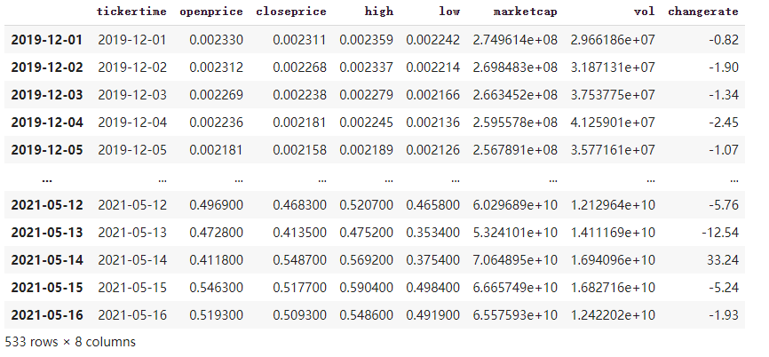769x357 pixels.
Task: Click marketcap value 7.064895e+10
Action: click(x=515, y=260)
